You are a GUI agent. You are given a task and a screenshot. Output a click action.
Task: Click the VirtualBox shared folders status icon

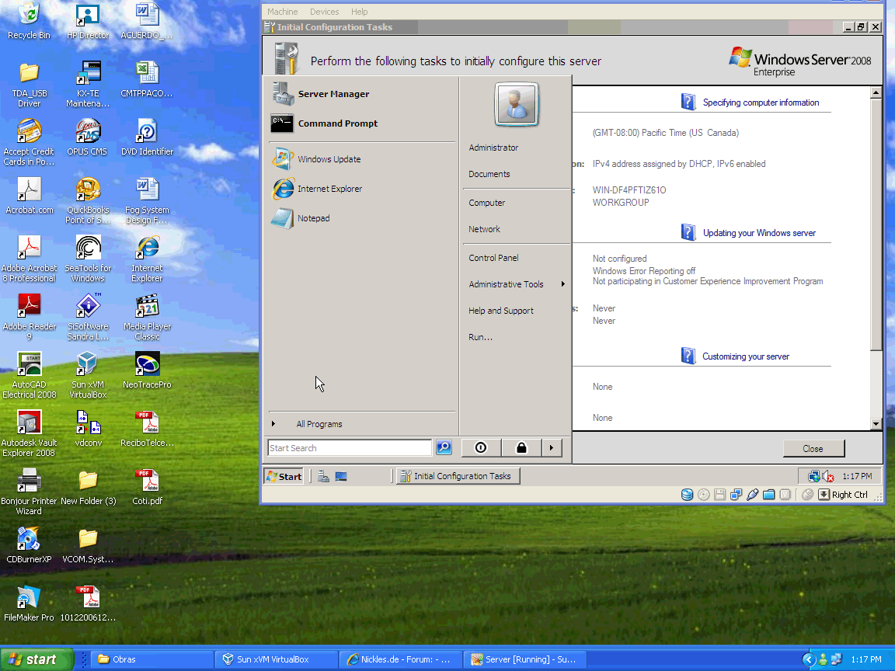coord(769,495)
